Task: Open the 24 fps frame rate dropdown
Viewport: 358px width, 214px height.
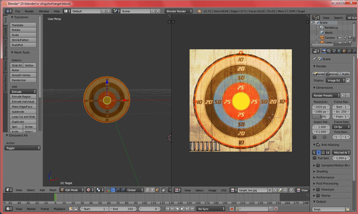Action: [341, 127]
